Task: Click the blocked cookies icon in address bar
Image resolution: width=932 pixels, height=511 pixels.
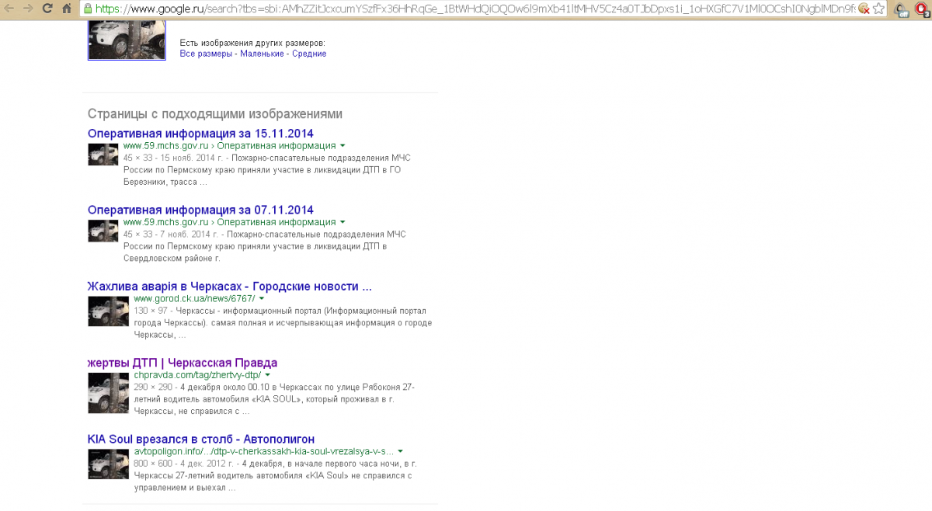Action: [863, 9]
